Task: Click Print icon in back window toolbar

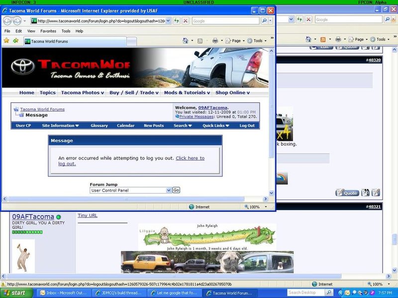Action: coord(338,39)
